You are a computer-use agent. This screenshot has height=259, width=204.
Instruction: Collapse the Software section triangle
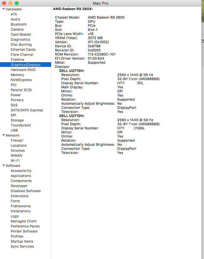pyautogui.click(x=3, y=166)
